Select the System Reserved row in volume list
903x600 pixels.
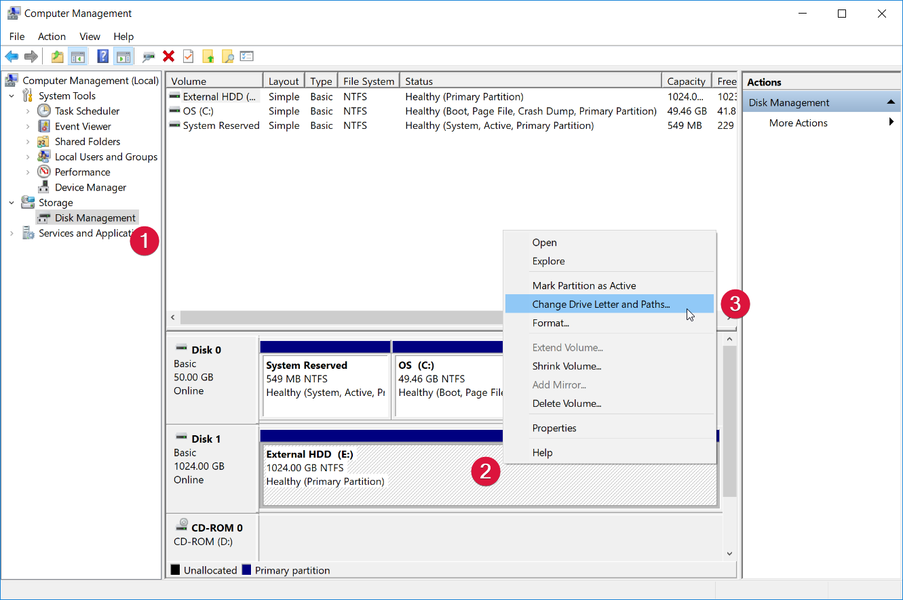tap(451, 125)
